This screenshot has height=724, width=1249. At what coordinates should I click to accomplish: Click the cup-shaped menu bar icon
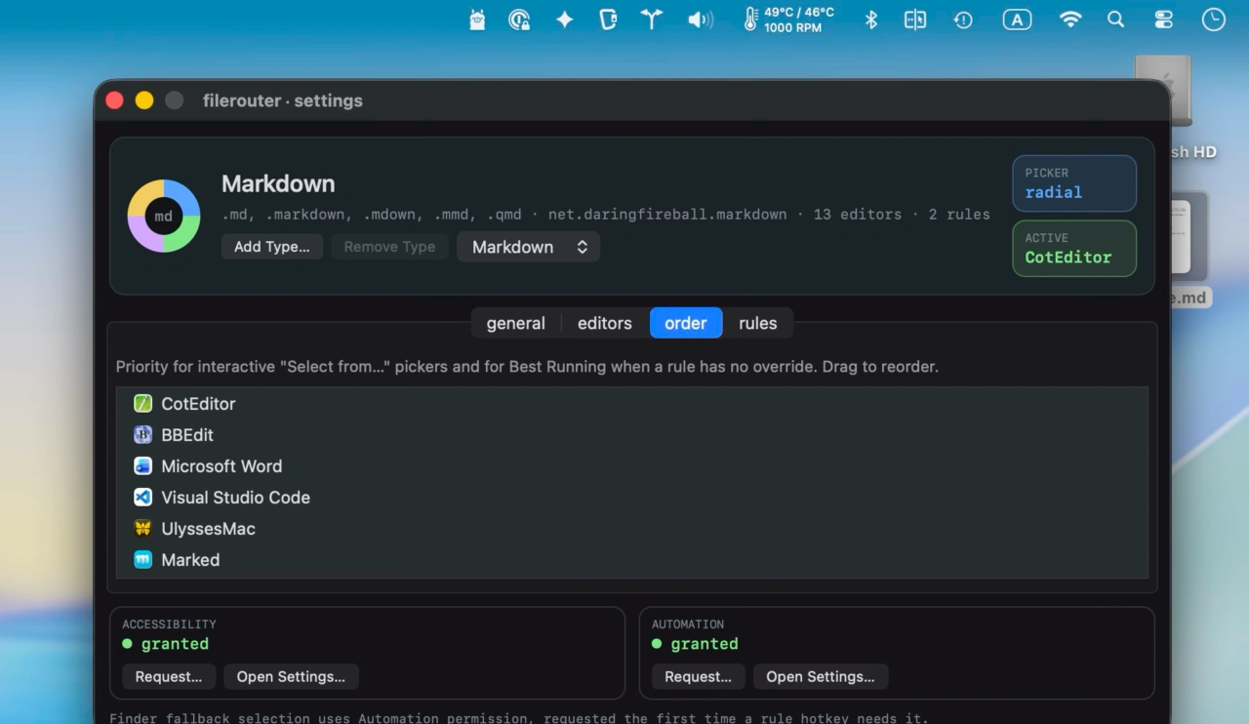click(608, 20)
